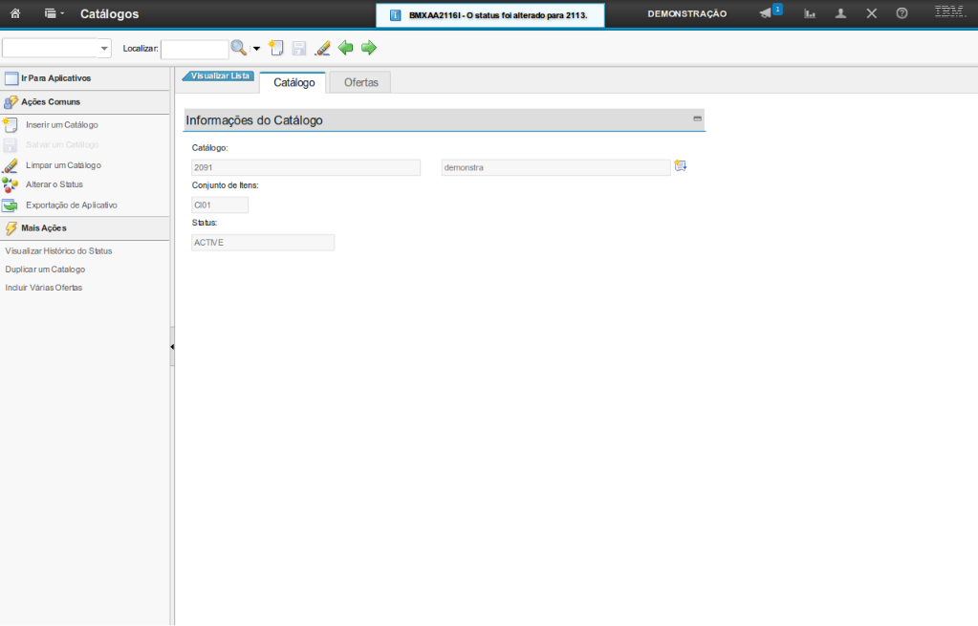Open the Go To applications menu icon
Screen dimensions: 978x626
pyautogui.click(x=54, y=13)
